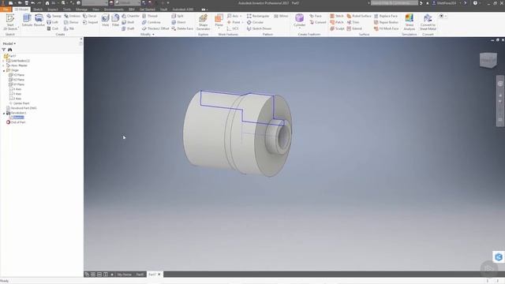Click the Stitch surface tool
505x284 pixels.
(x=337, y=16)
